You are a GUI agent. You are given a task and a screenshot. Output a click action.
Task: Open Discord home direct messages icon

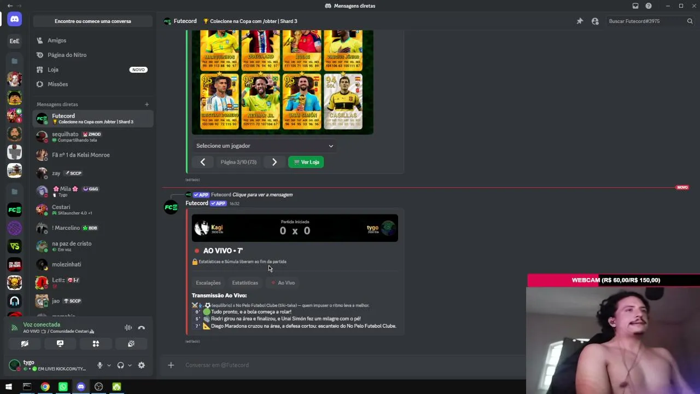(14, 19)
